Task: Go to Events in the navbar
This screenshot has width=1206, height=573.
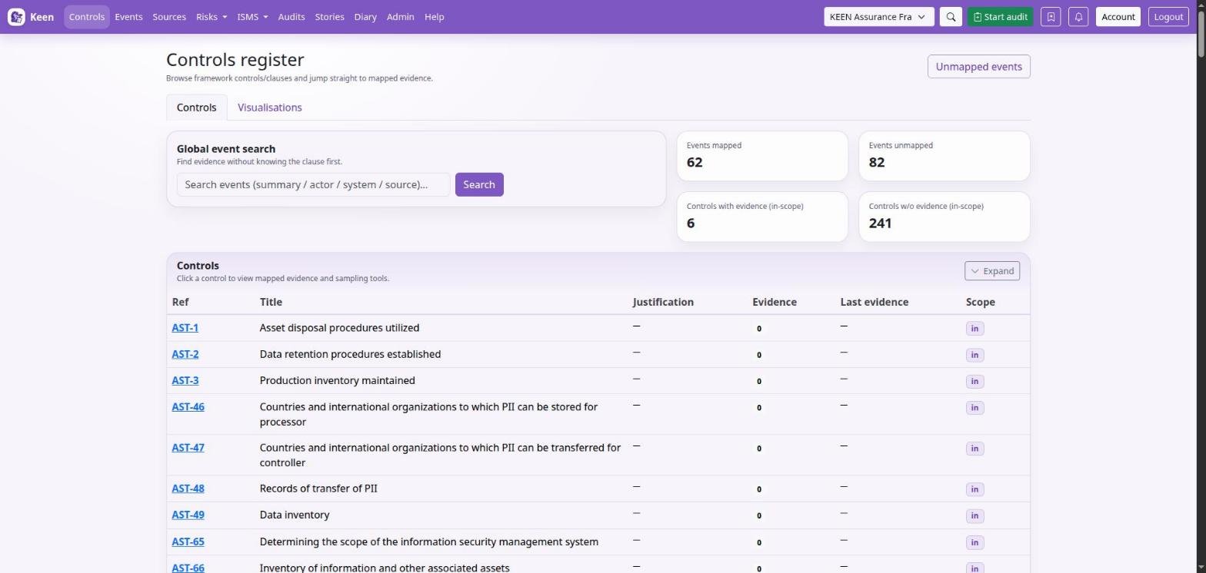Action: tap(128, 17)
